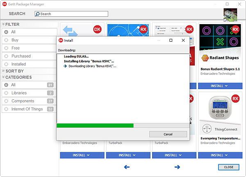
Task: Open Bonus Radiant Shapes 1.1 title
Action: click(x=220, y=69)
